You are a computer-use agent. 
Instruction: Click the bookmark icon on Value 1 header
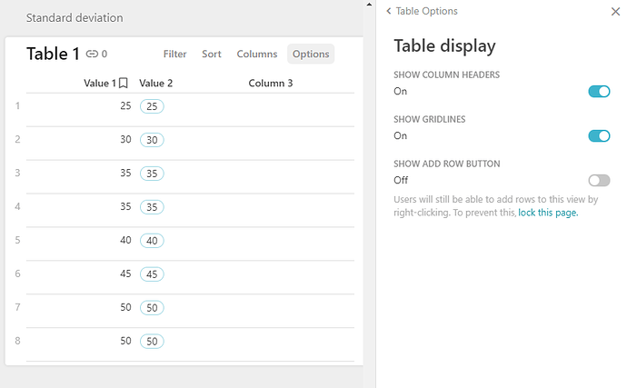(x=124, y=84)
